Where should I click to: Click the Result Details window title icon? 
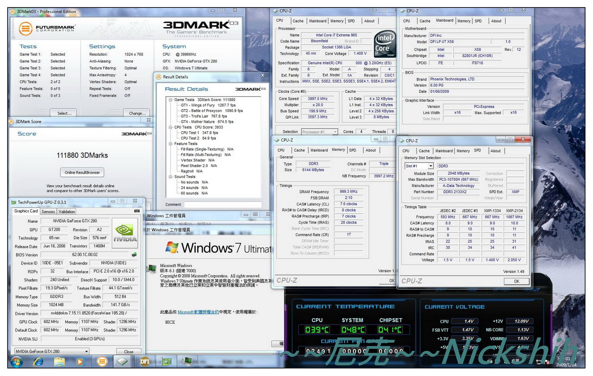tap(158, 77)
